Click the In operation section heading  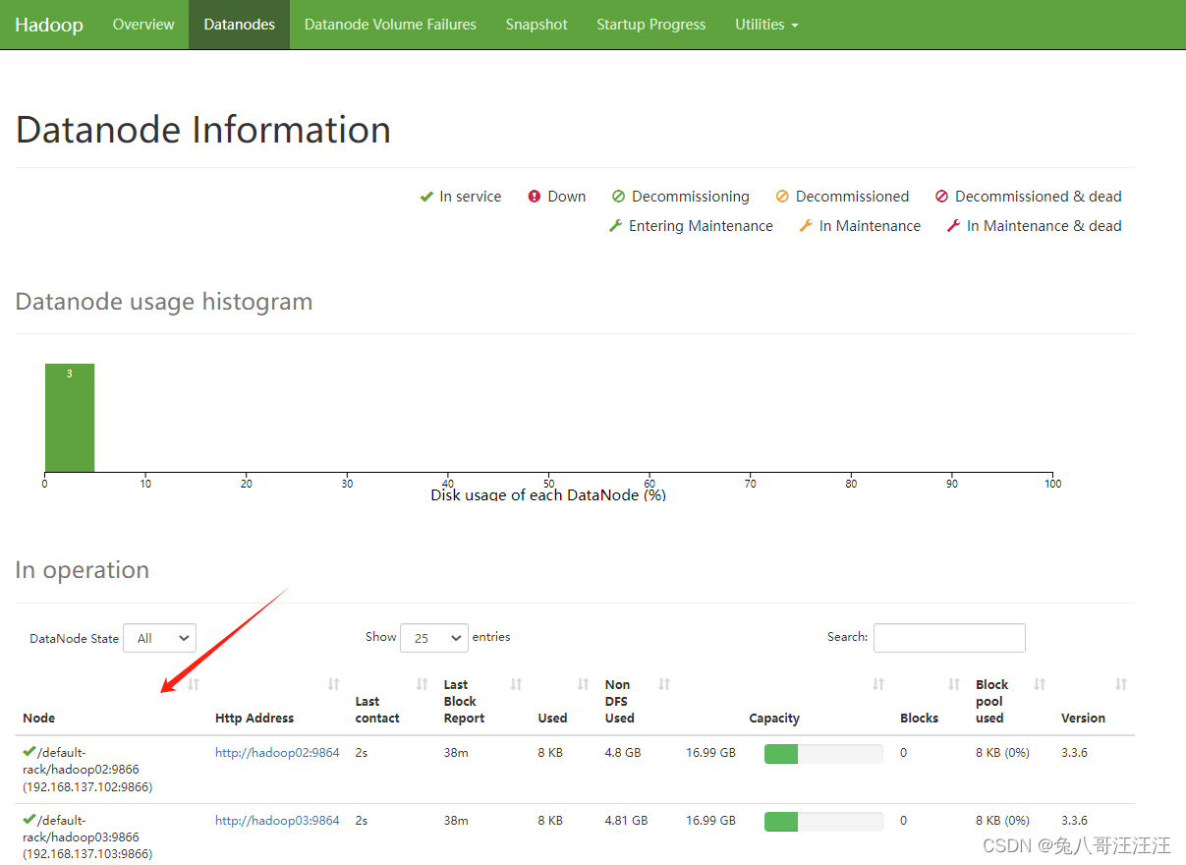(x=83, y=570)
